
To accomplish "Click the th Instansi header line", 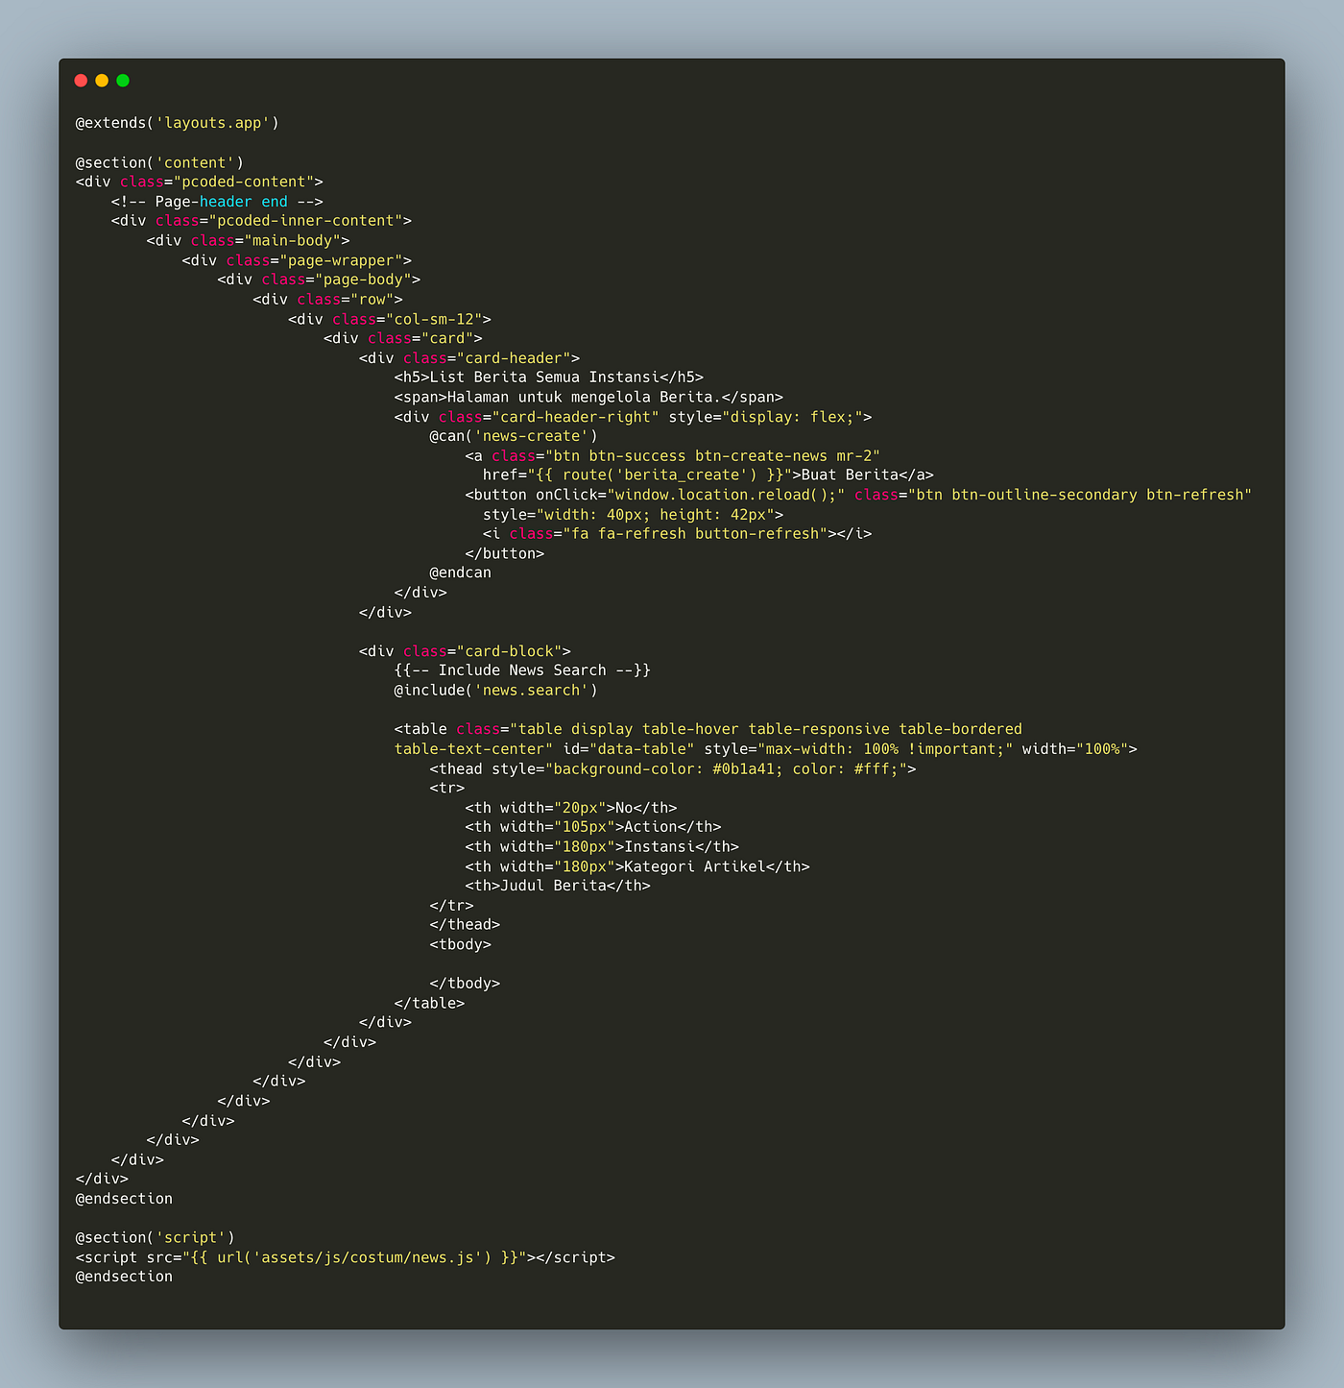I will tap(602, 846).
